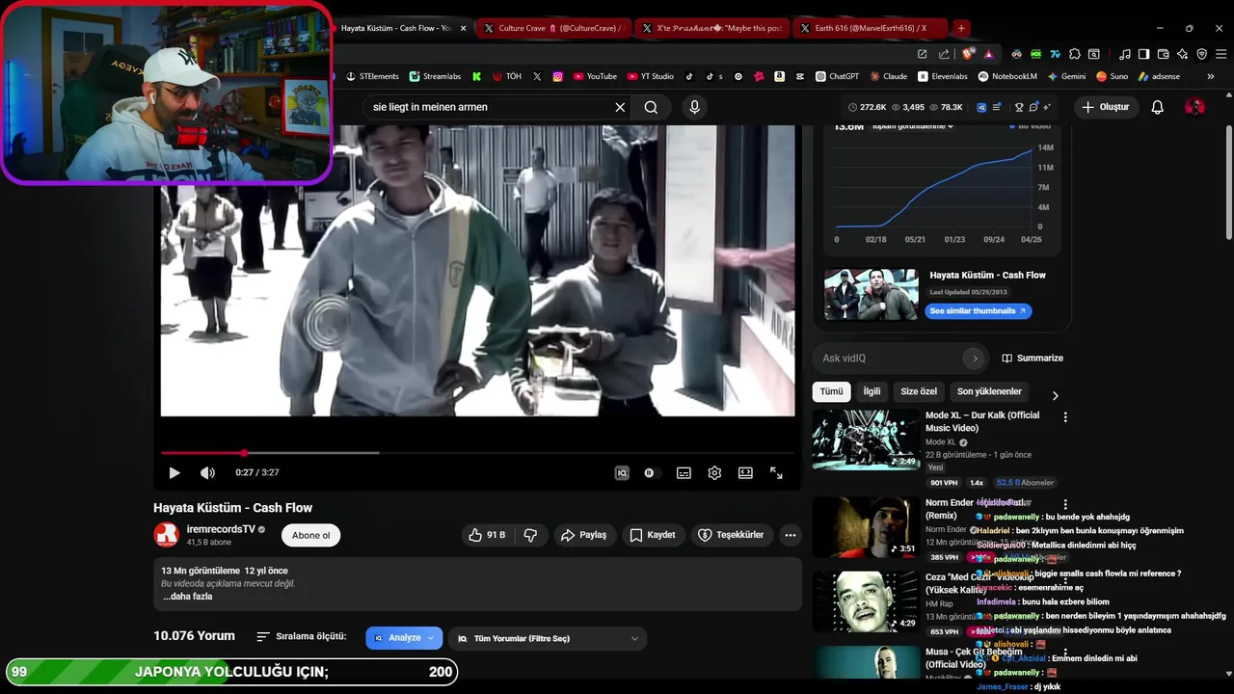
Task: Select the Size özel chip
Action: click(919, 391)
